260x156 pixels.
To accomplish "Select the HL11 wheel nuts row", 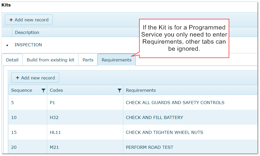I will pos(133,132).
